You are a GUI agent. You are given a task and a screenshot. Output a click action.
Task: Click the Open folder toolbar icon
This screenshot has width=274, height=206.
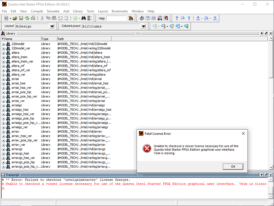(15, 18)
